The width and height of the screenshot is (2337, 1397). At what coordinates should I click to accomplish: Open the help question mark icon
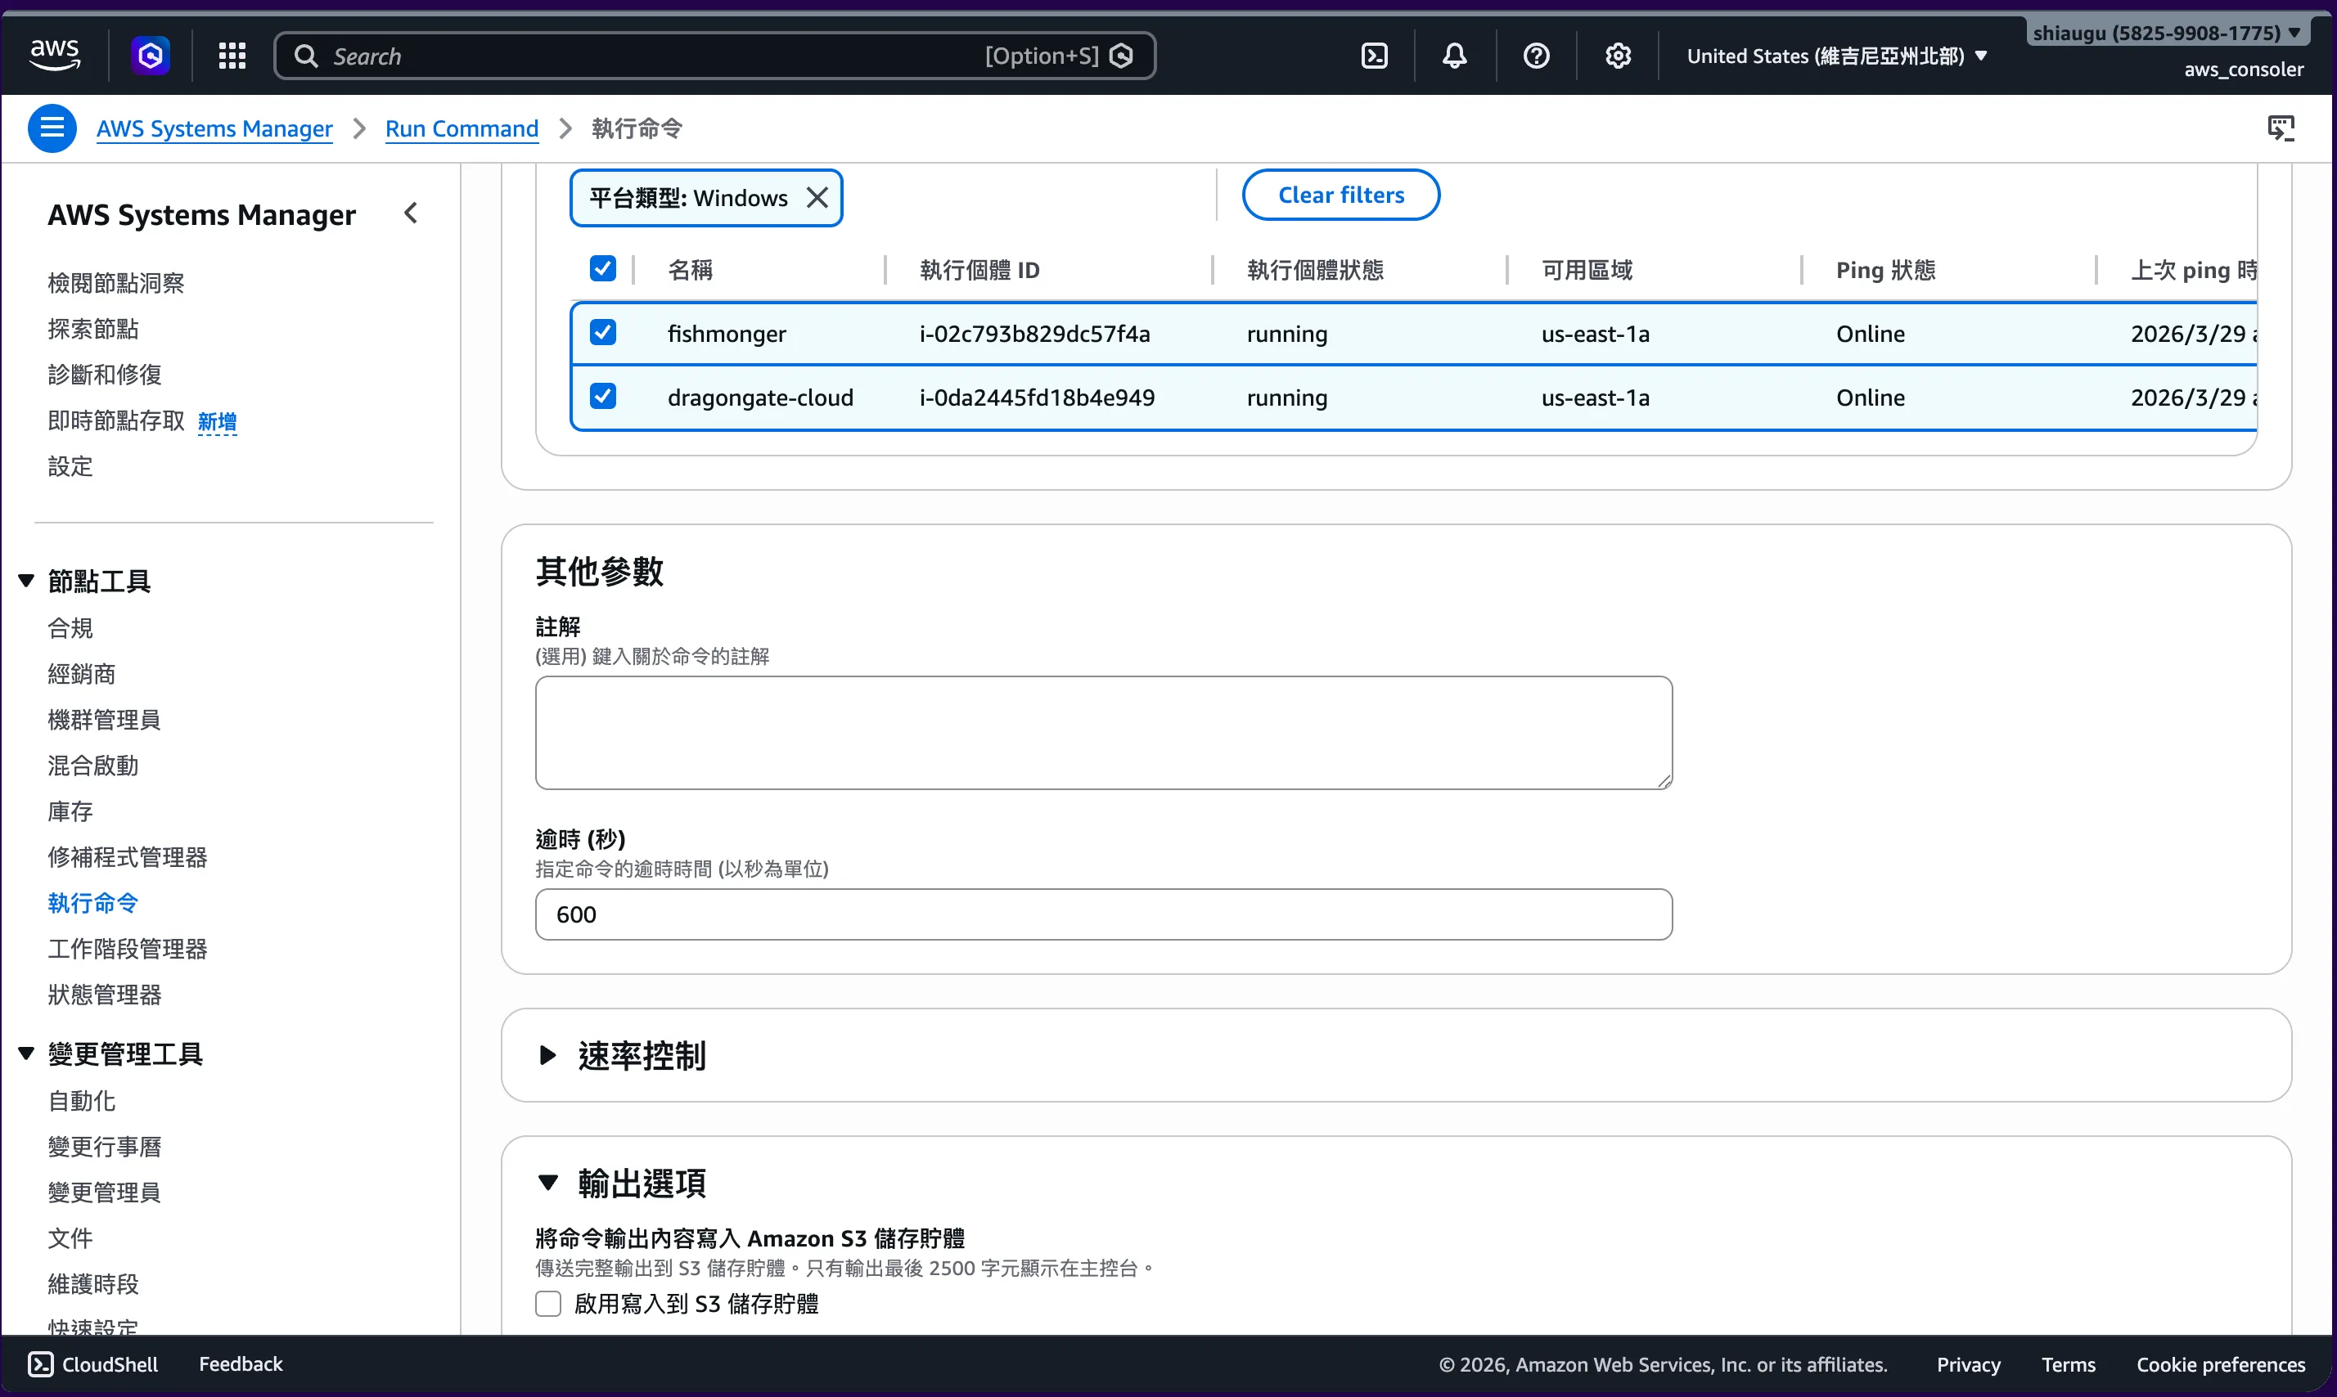pos(1537,56)
